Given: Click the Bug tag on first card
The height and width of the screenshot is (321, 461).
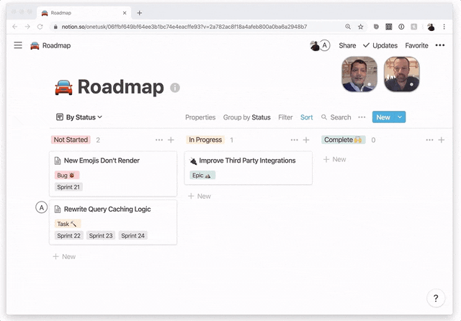Looking at the screenshot, I should [67, 176].
